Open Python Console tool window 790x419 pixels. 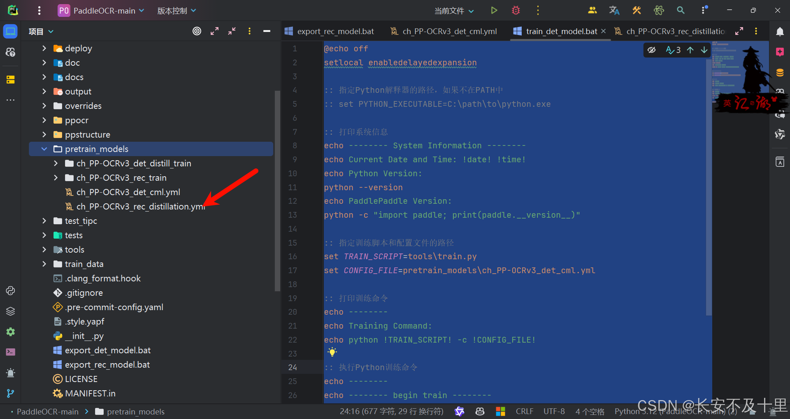point(11,290)
